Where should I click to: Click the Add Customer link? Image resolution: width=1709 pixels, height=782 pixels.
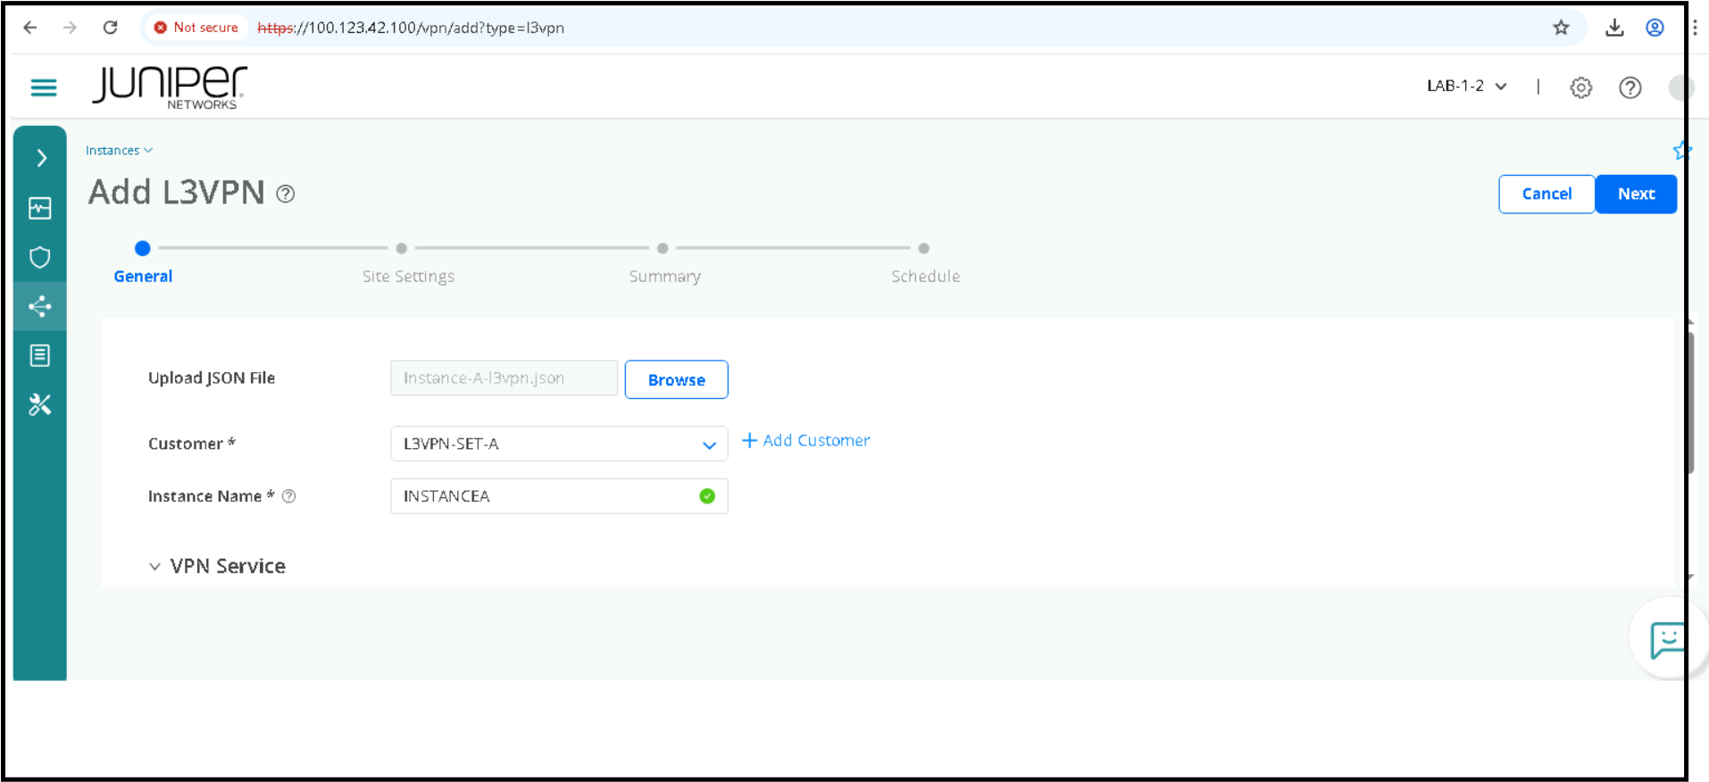click(x=806, y=440)
